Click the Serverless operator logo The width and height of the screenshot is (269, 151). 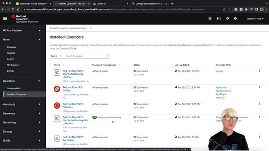(57, 138)
